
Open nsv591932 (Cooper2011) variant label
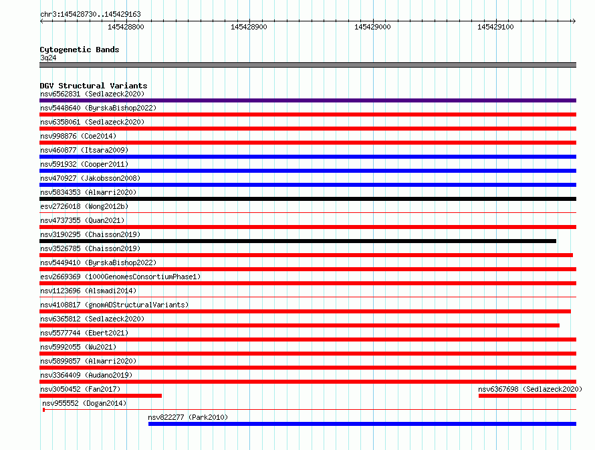pos(84,164)
